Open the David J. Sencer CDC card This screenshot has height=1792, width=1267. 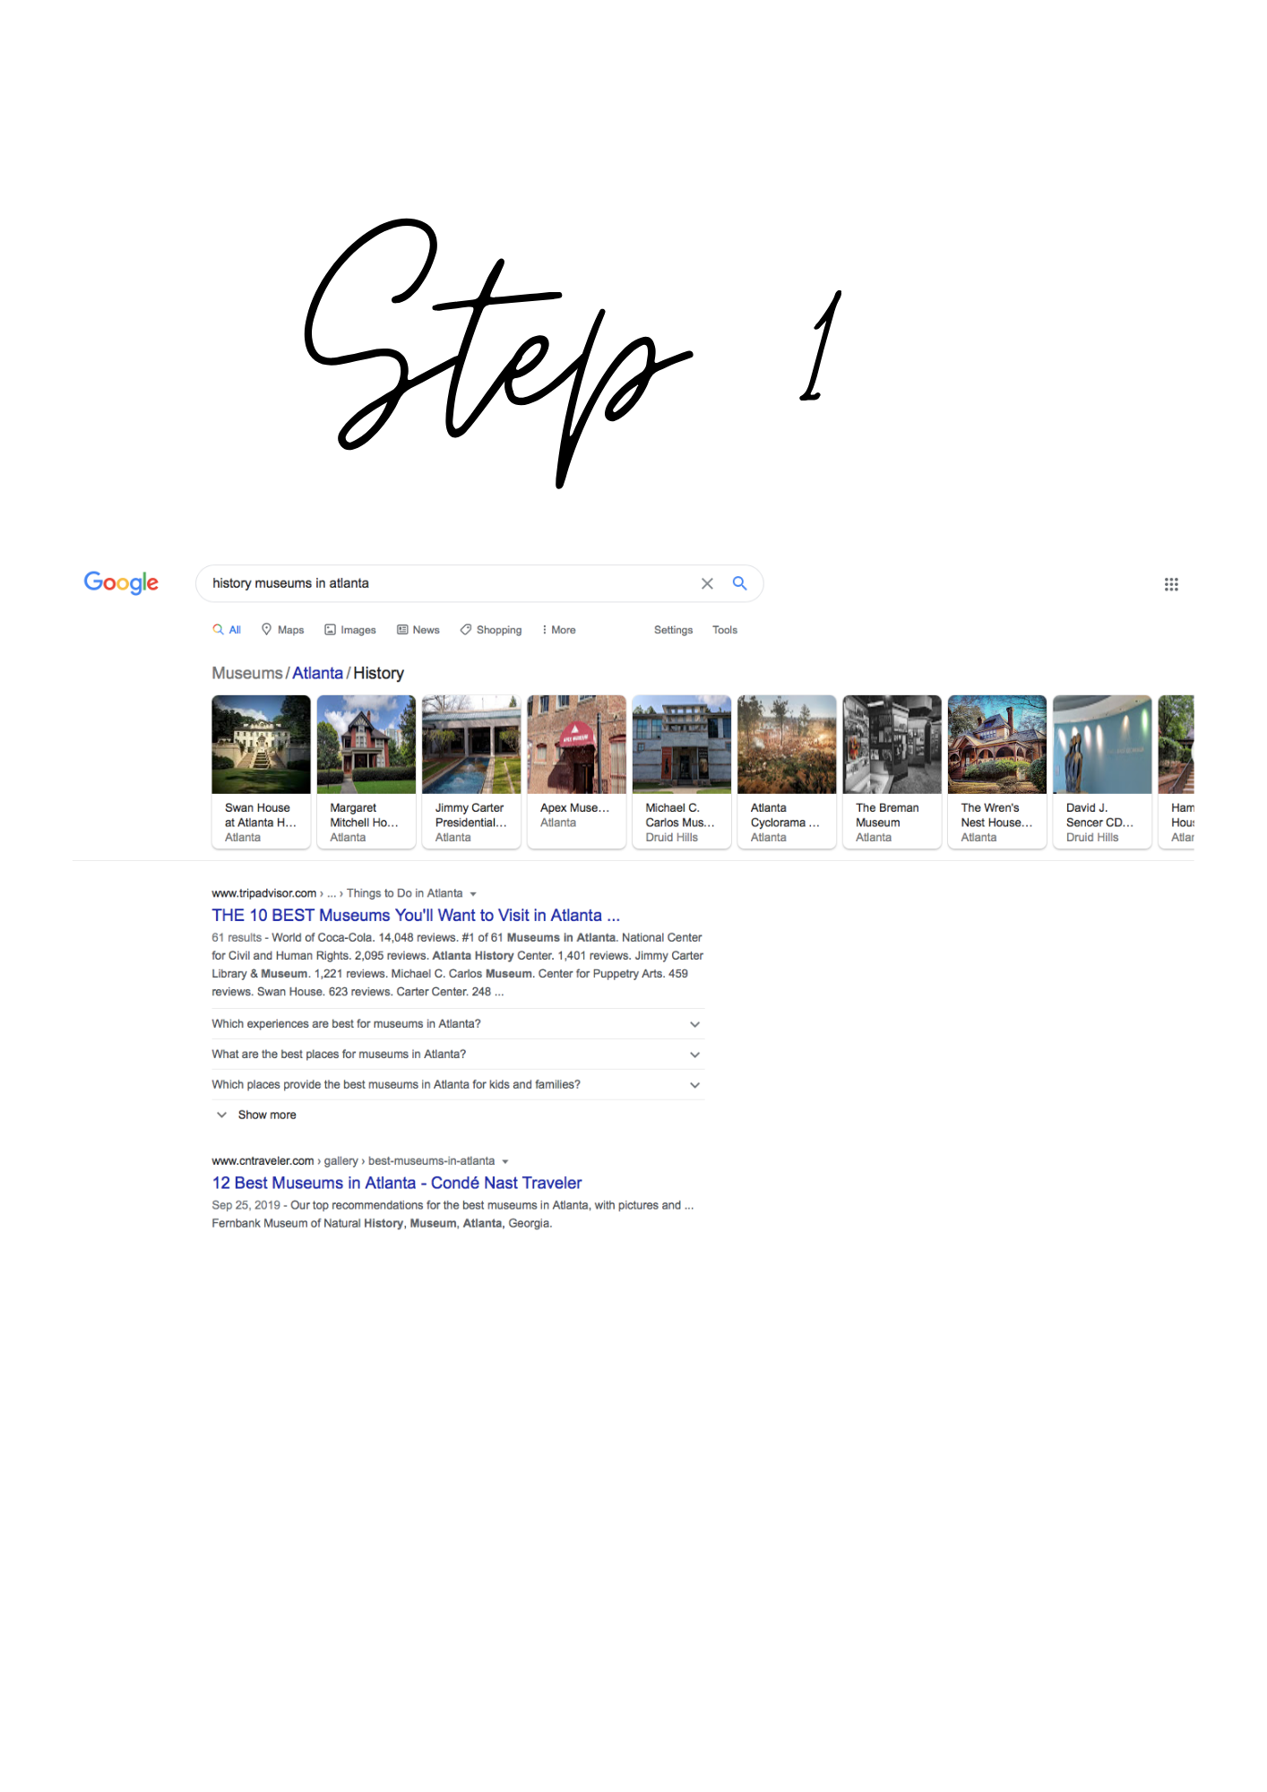1102,771
